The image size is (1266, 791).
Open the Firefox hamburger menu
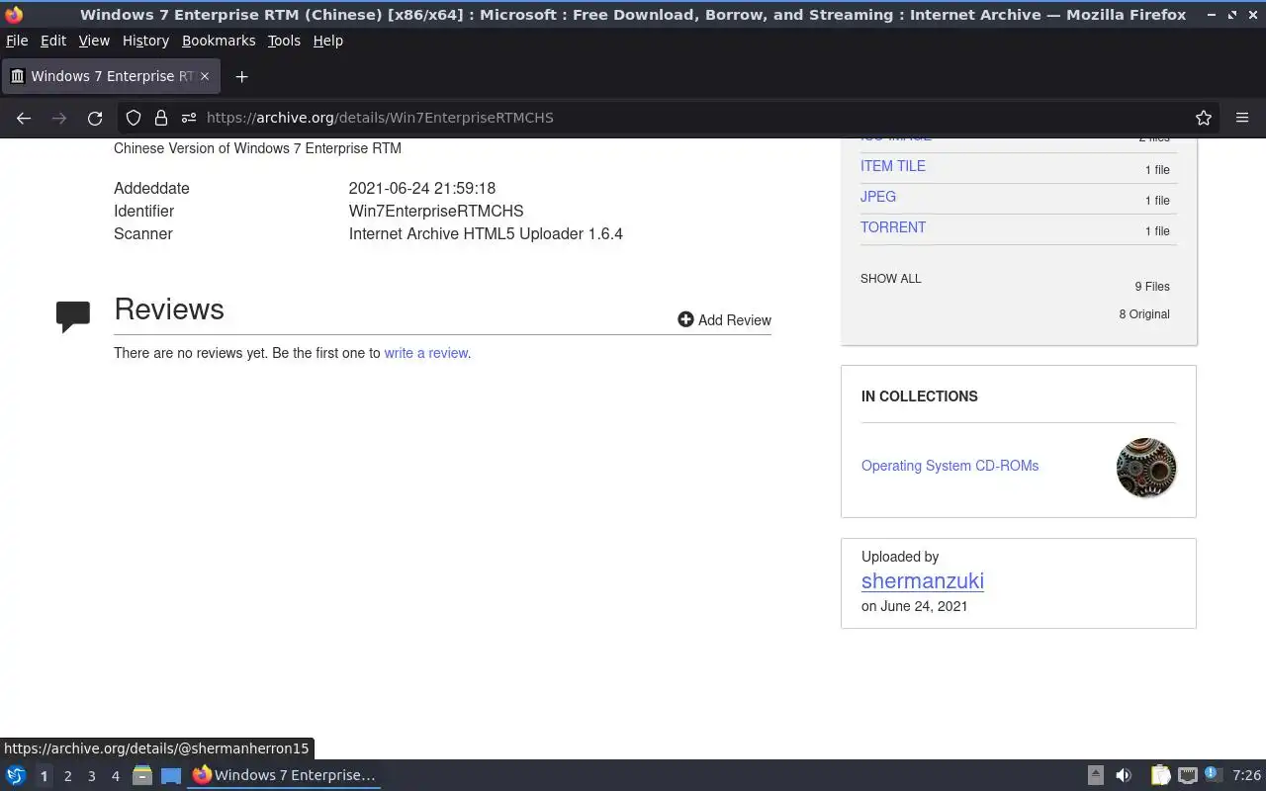(1242, 118)
